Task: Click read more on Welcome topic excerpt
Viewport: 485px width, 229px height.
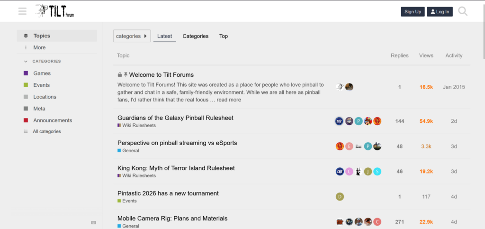Action: (x=229, y=100)
